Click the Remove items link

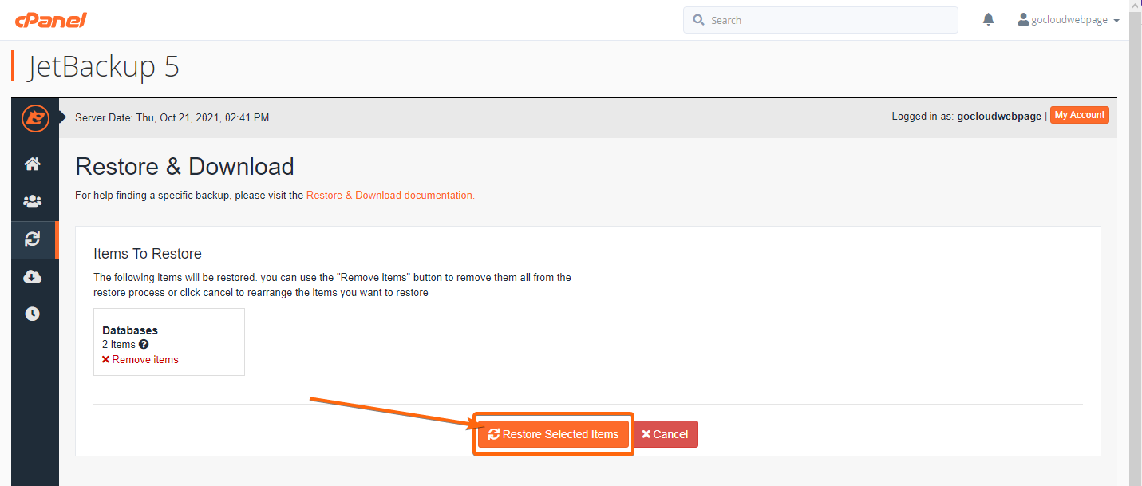coord(140,360)
